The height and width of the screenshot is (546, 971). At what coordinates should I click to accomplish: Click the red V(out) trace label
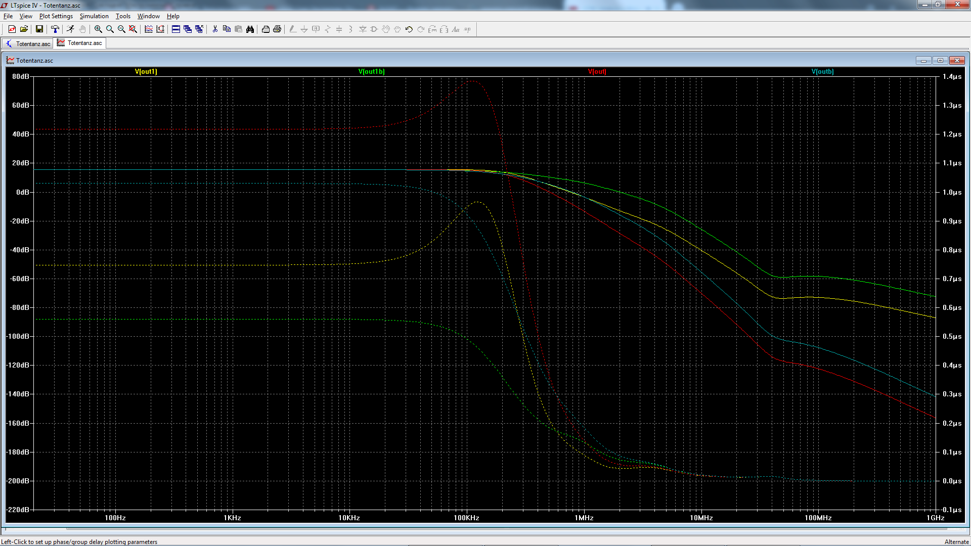597,72
